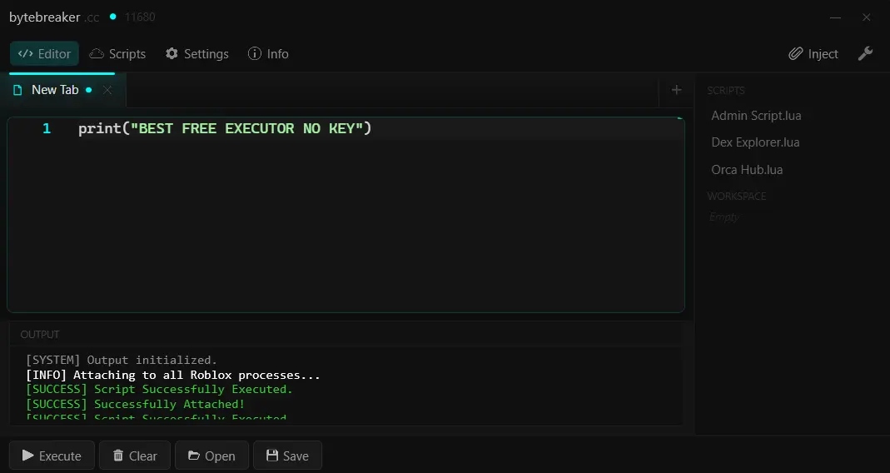The image size is (890, 473).
Task: Click the process ID 11680 text
Action: click(140, 17)
